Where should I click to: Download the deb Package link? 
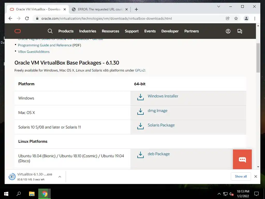coord(159,154)
